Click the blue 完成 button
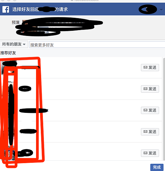 157,167
